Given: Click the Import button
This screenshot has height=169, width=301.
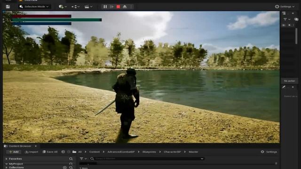Looking at the screenshot, I should [x=32, y=152].
